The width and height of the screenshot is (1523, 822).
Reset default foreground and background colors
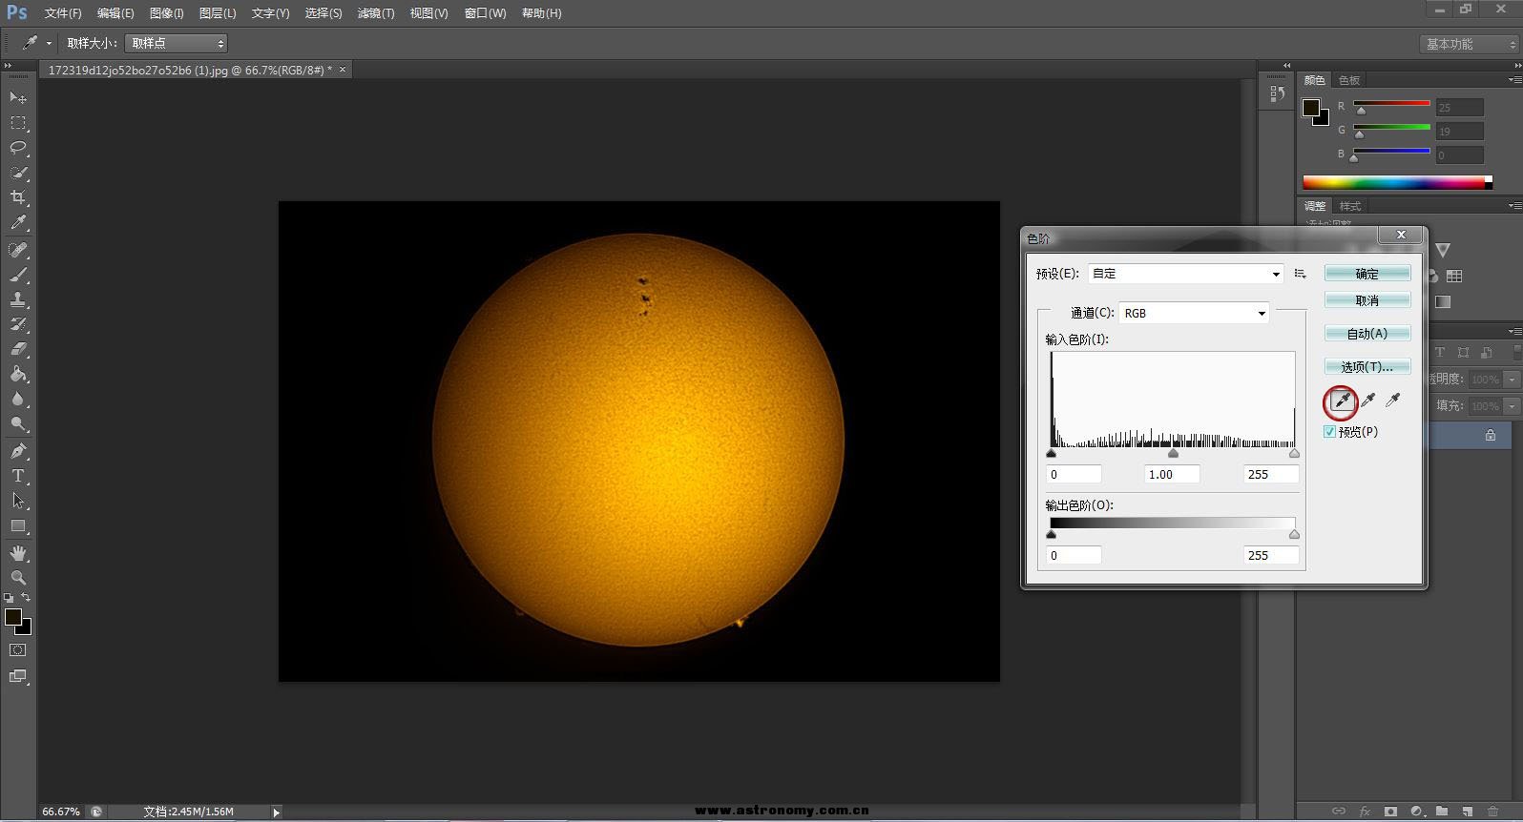pos(9,597)
